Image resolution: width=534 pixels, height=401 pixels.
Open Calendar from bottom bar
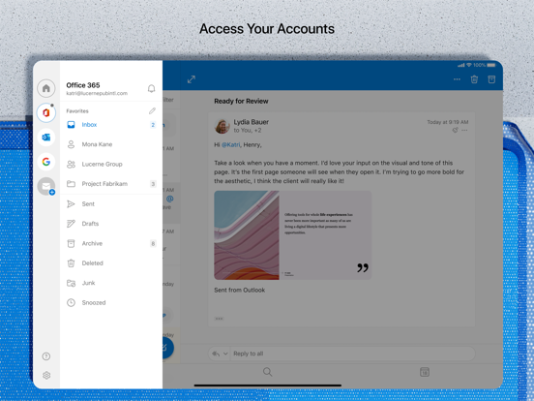[x=425, y=372]
